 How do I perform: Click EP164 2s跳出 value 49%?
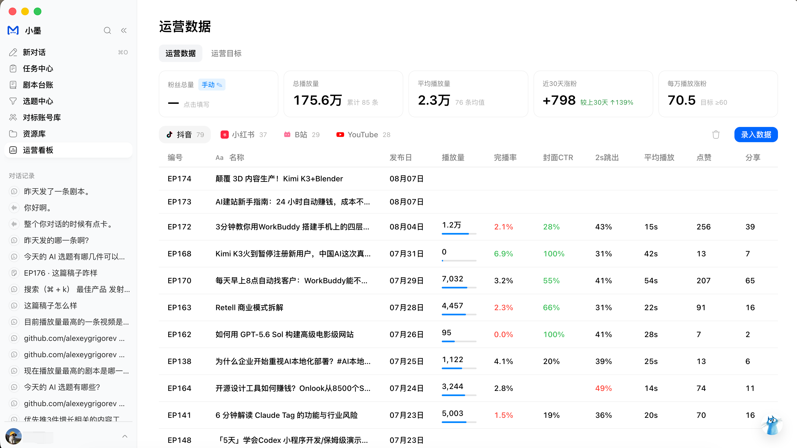pyautogui.click(x=603, y=388)
